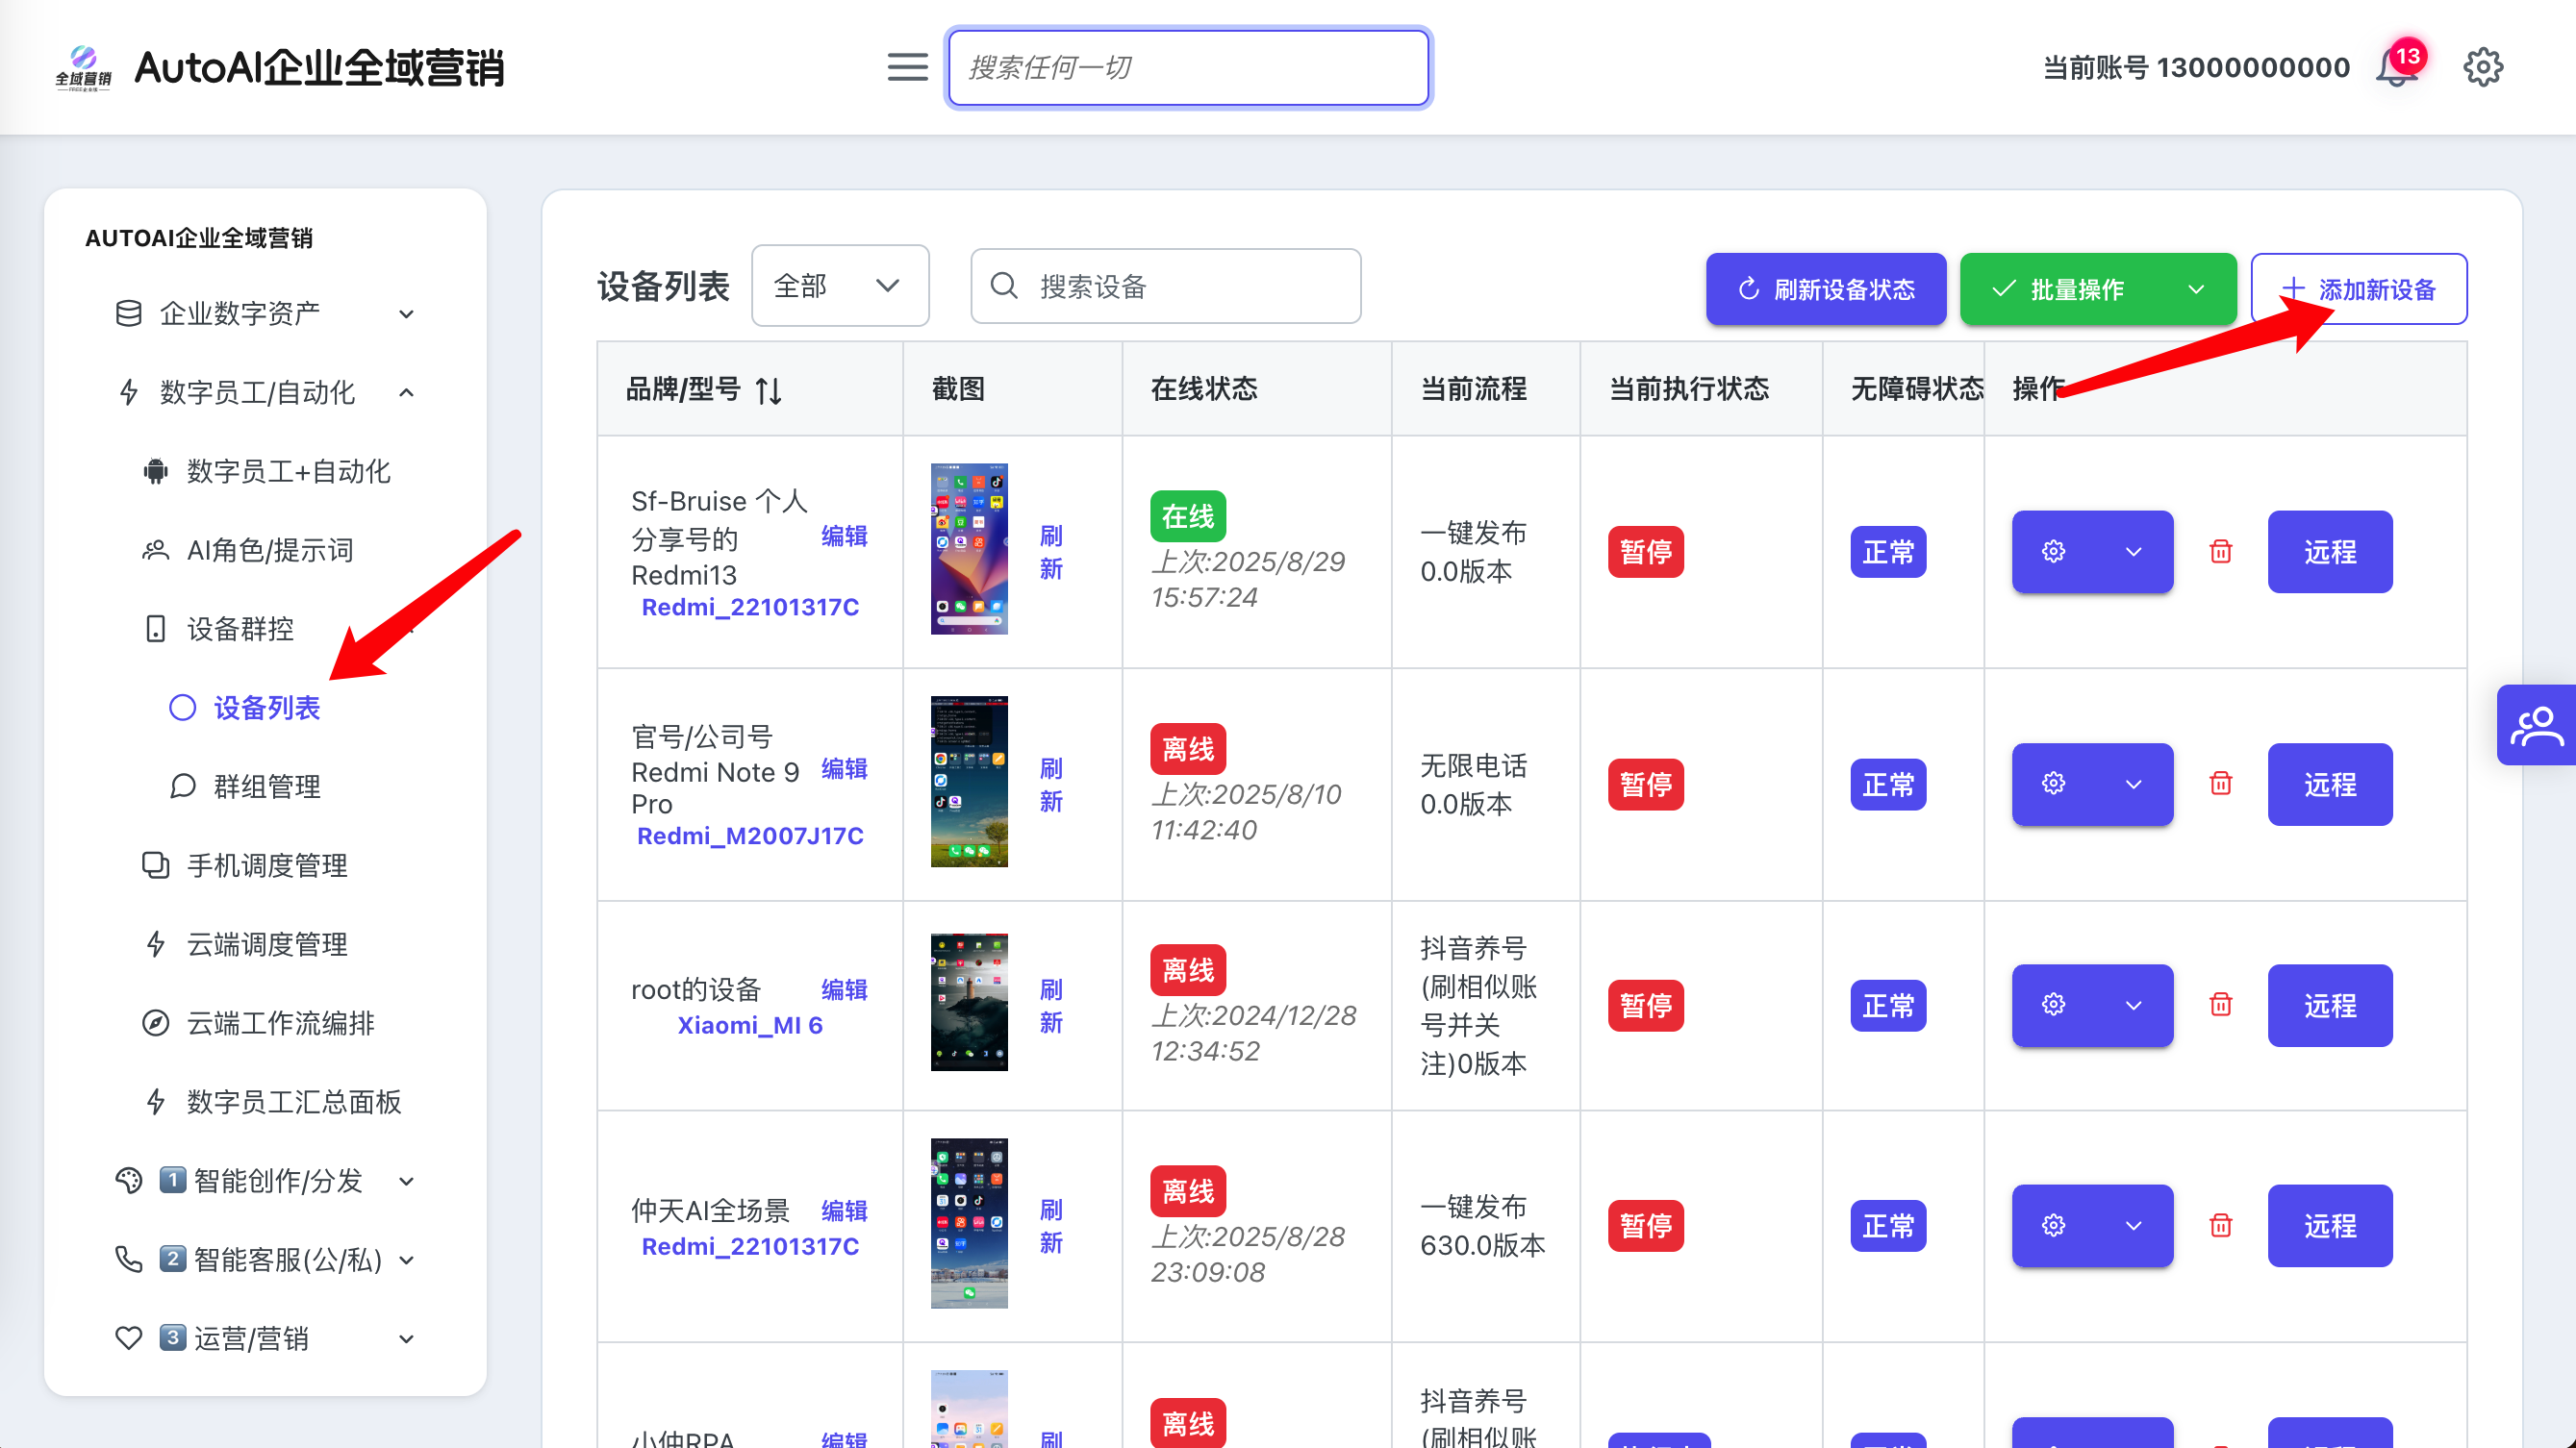Open action dropdown arrow for 仲天AI全场景 row
This screenshot has width=2576, height=1448.
(x=2133, y=1225)
